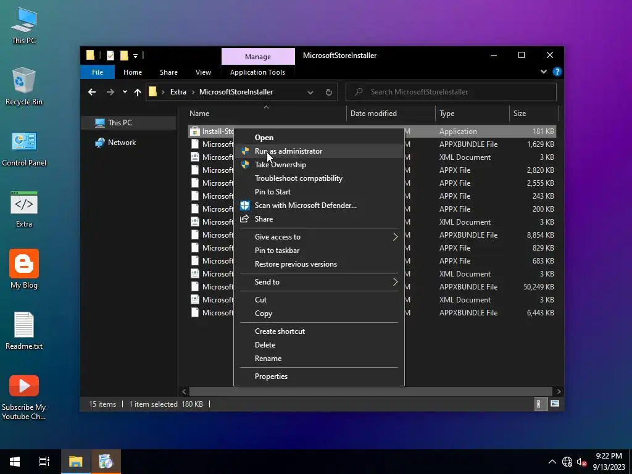
Task: Open recent locations dropdown arrow
Action: pyautogui.click(x=125, y=92)
